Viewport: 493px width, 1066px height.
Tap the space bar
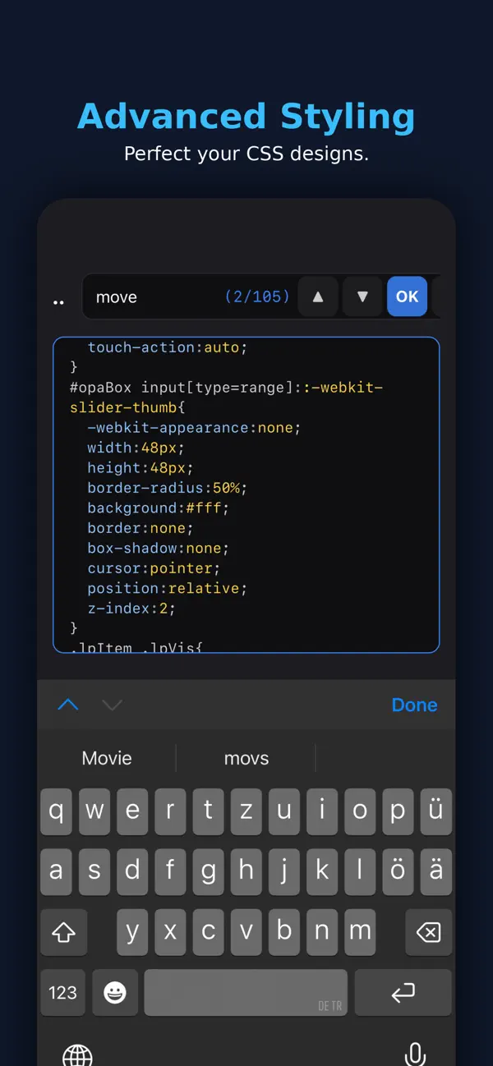tap(246, 993)
